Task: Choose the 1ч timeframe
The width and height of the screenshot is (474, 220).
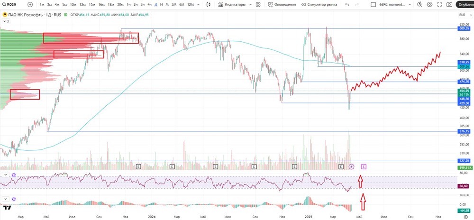Action: pyautogui.click(x=129, y=5)
